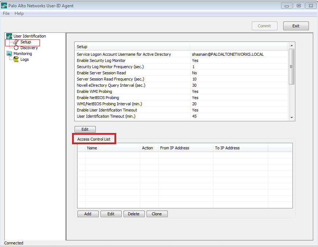This screenshot has width=318, height=247.
Task: Clone the selected access control entry
Action: 157,214
